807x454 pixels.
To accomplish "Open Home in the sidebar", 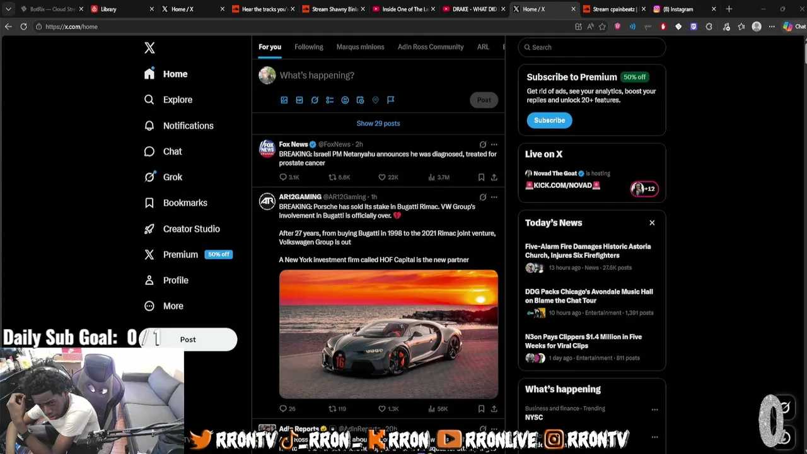I will [166, 74].
